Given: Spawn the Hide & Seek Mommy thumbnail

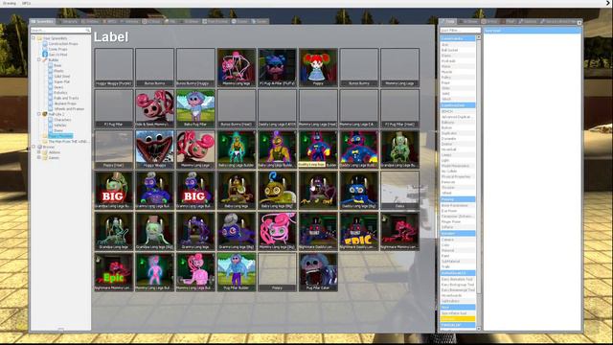Looking at the screenshot, I should tap(154, 108).
